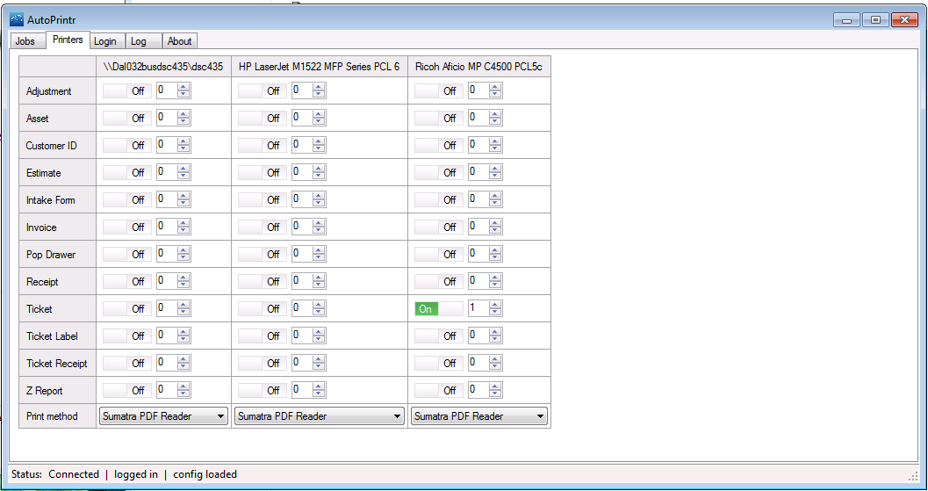
Task: Decrease Z Report copies for HP LaserJet
Action: (x=319, y=394)
